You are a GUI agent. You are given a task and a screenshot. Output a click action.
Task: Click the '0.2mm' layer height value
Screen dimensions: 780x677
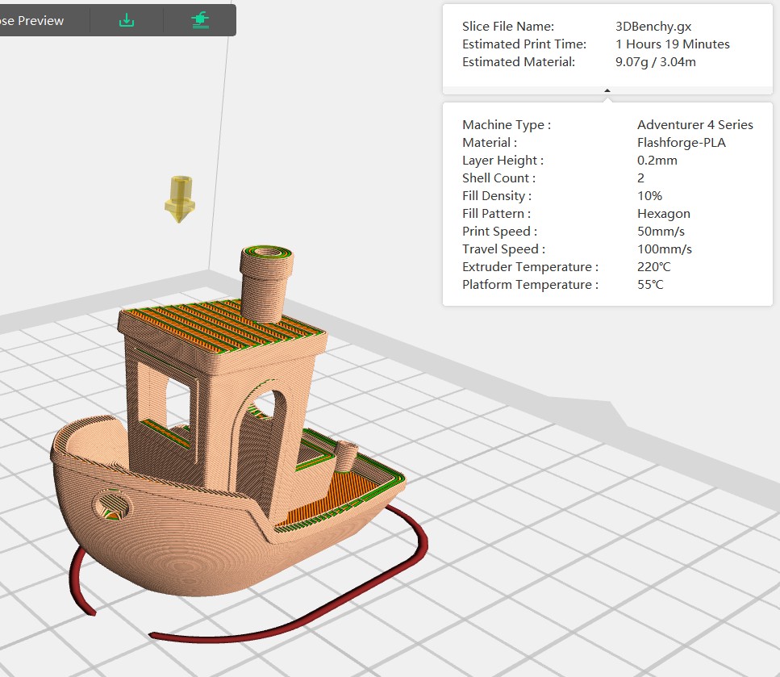(x=657, y=161)
